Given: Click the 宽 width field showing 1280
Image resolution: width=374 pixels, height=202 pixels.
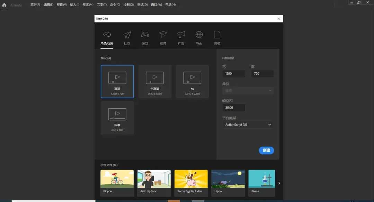Looking at the screenshot, I should click(234, 74).
